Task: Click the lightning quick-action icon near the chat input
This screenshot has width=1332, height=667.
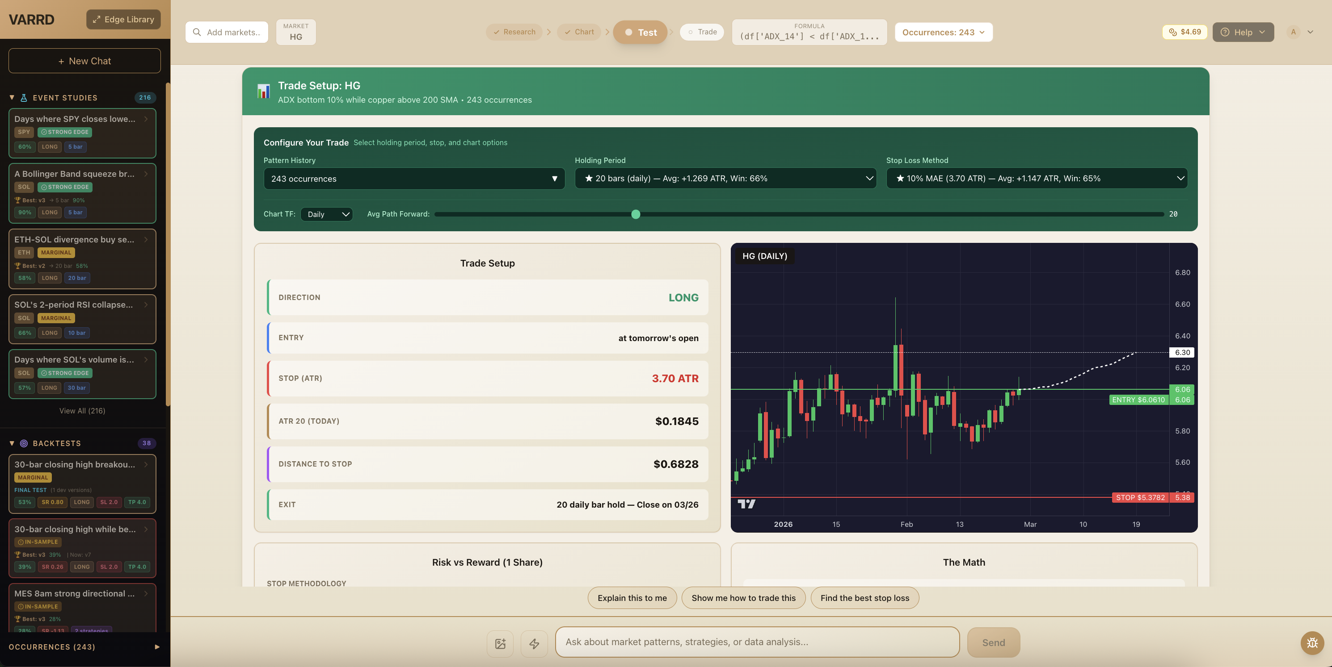Action: point(534,643)
